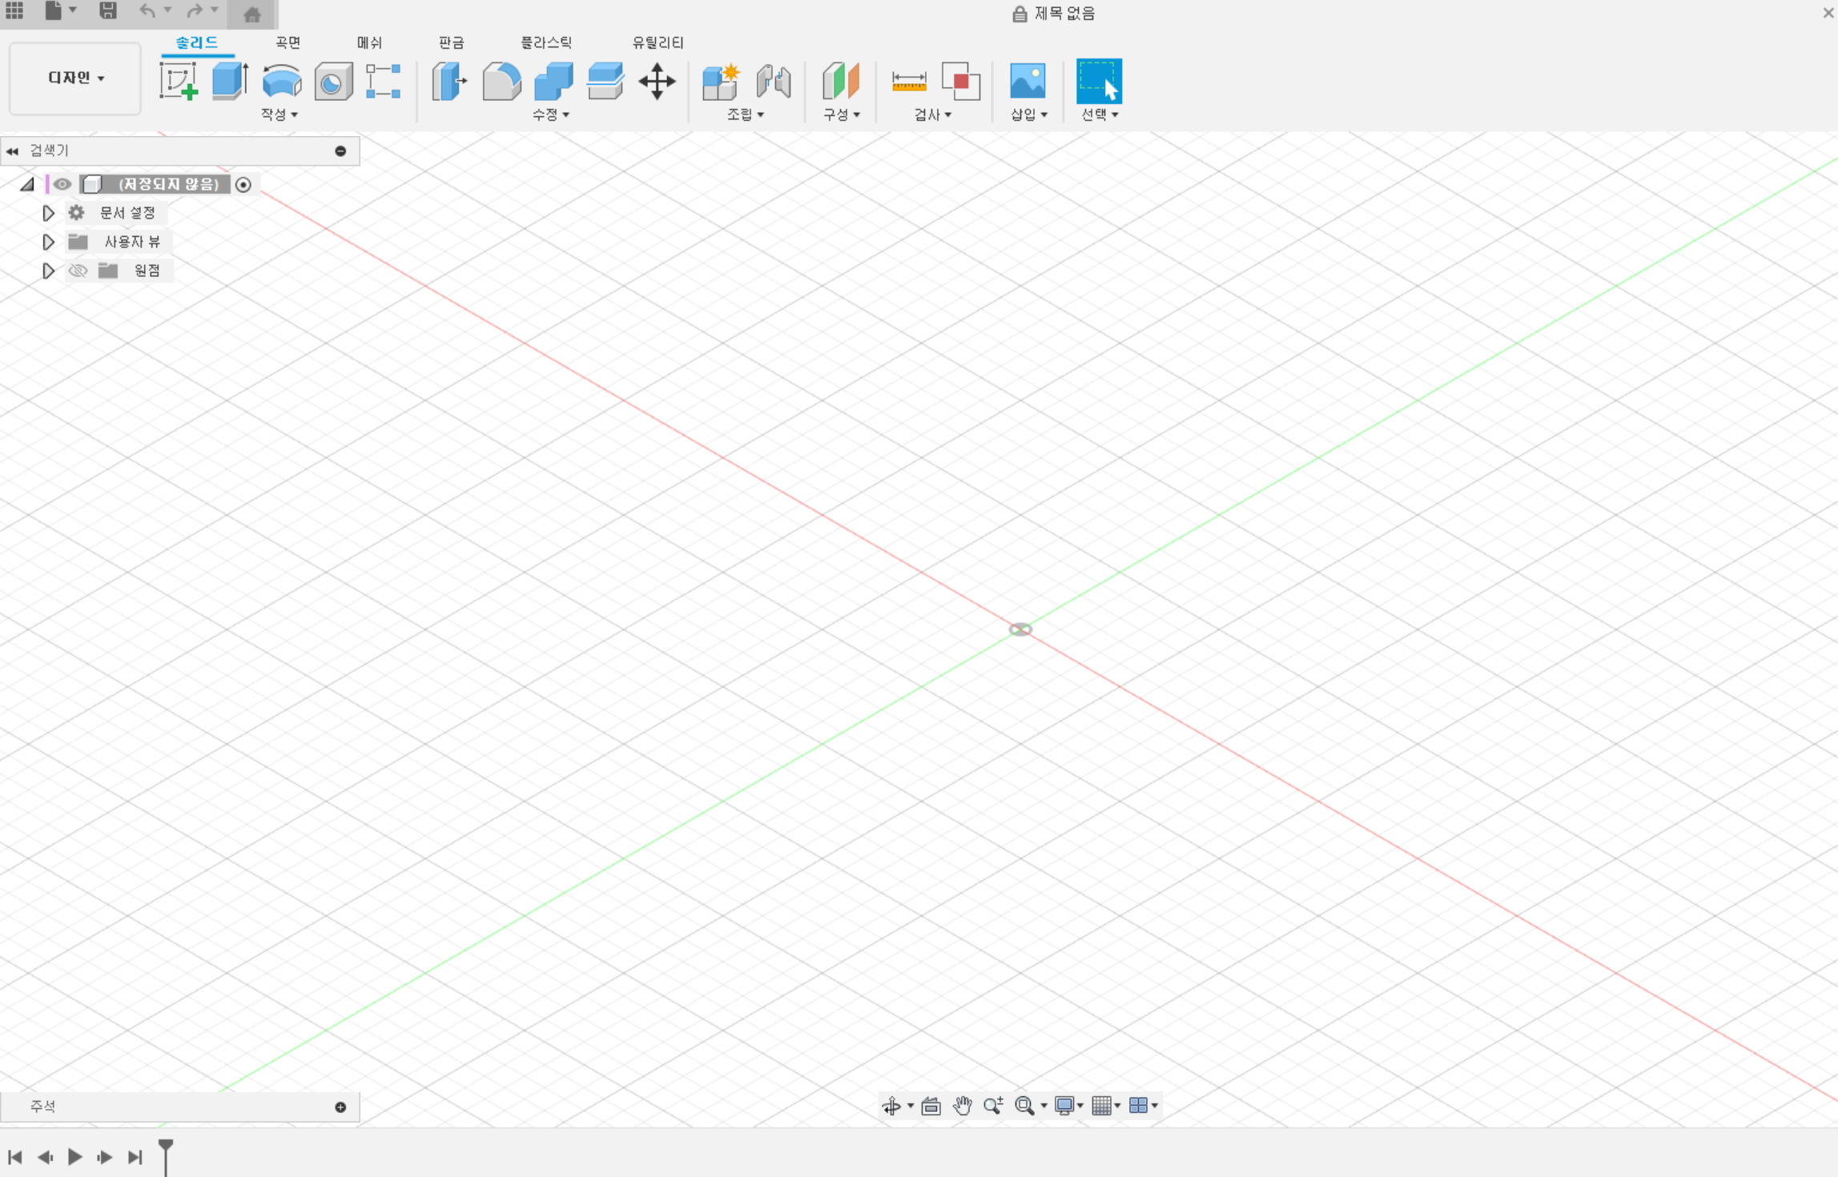Select the Offset Face tool

click(x=605, y=81)
